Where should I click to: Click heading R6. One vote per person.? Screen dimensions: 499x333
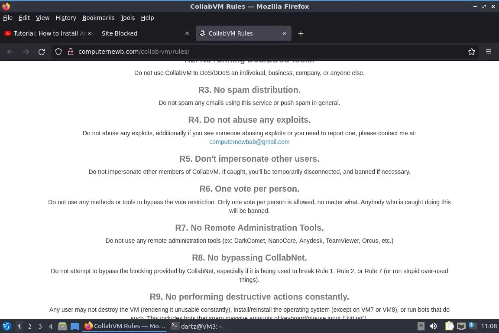(x=249, y=189)
